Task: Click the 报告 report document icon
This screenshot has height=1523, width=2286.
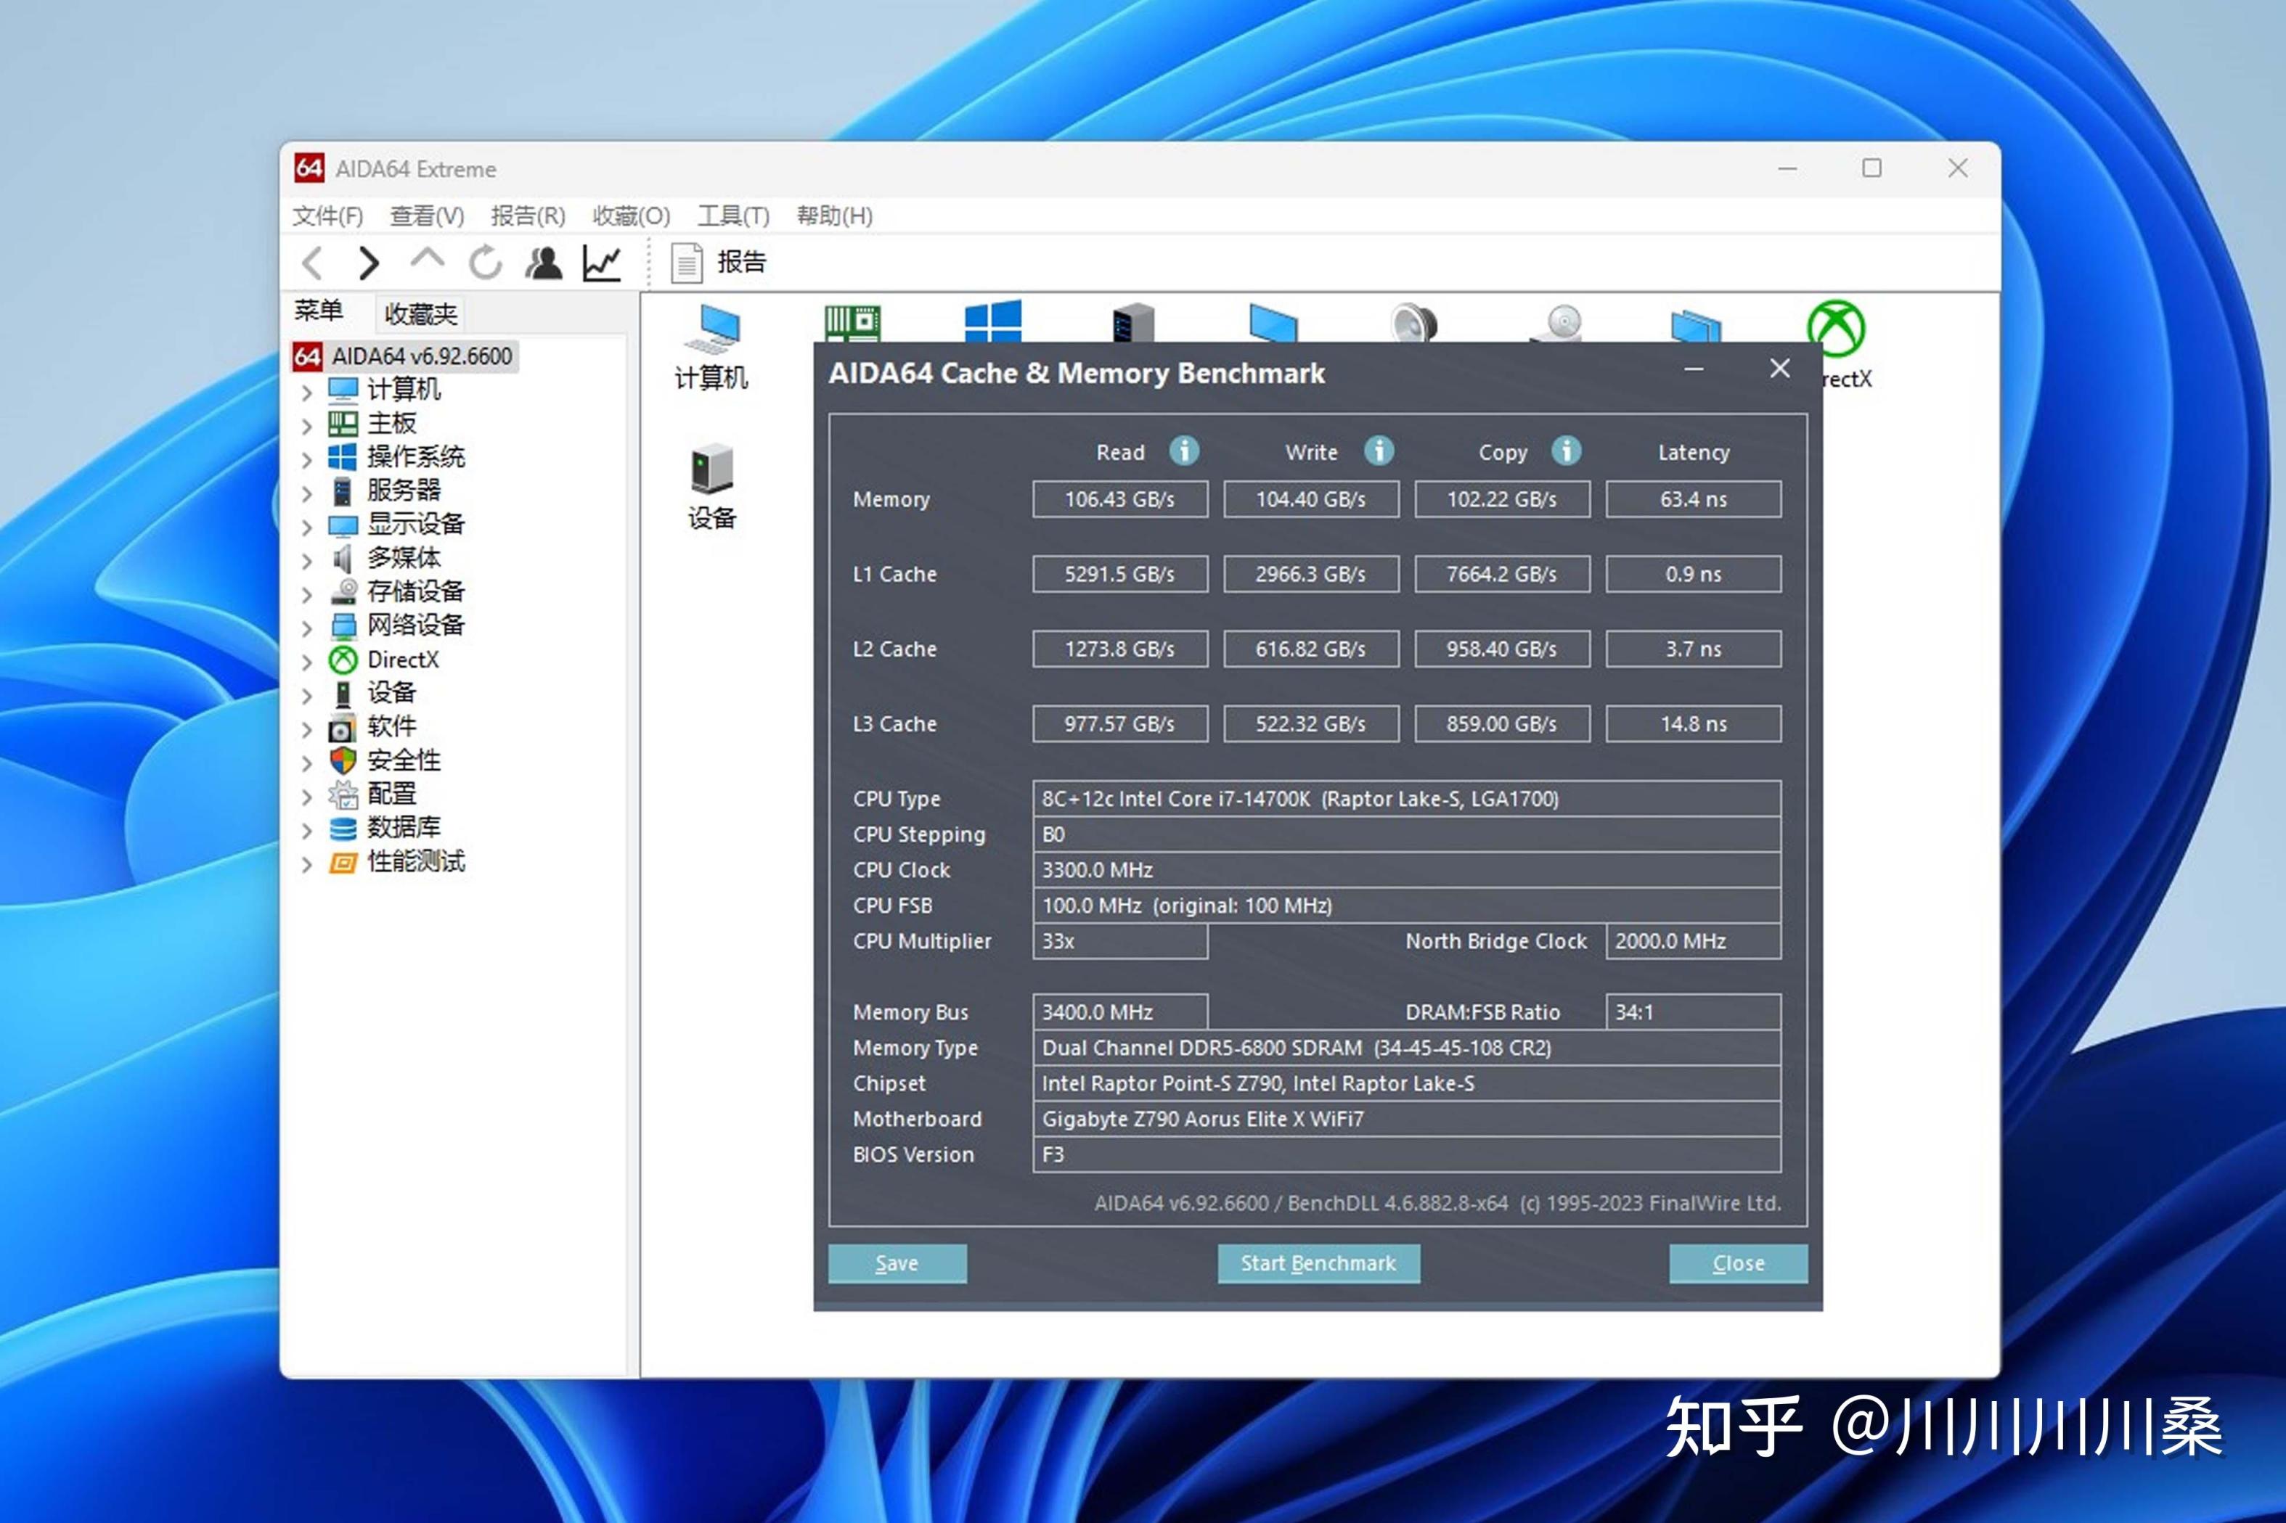Action: 687,262
